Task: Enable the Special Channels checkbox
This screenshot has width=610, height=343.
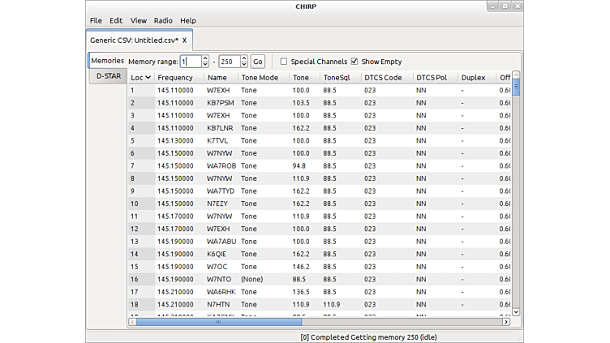Action: (284, 62)
